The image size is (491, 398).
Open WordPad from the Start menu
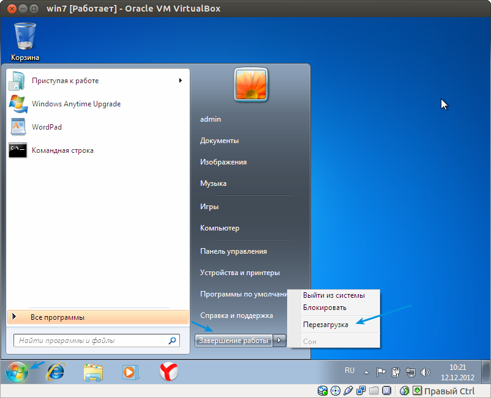pos(98,127)
